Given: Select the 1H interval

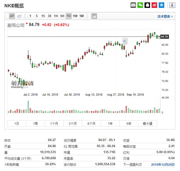Looking at the screenshot, I should coord(56,16).
